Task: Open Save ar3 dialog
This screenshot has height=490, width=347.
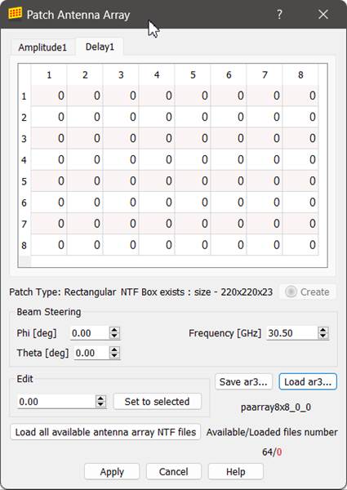Action: click(243, 382)
